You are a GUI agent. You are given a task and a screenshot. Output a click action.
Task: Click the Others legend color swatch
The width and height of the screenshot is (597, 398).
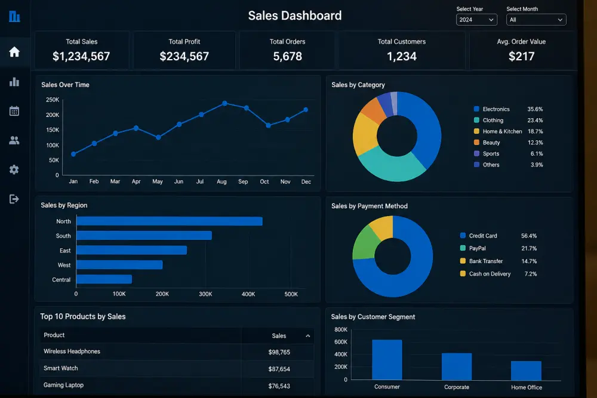[476, 164]
